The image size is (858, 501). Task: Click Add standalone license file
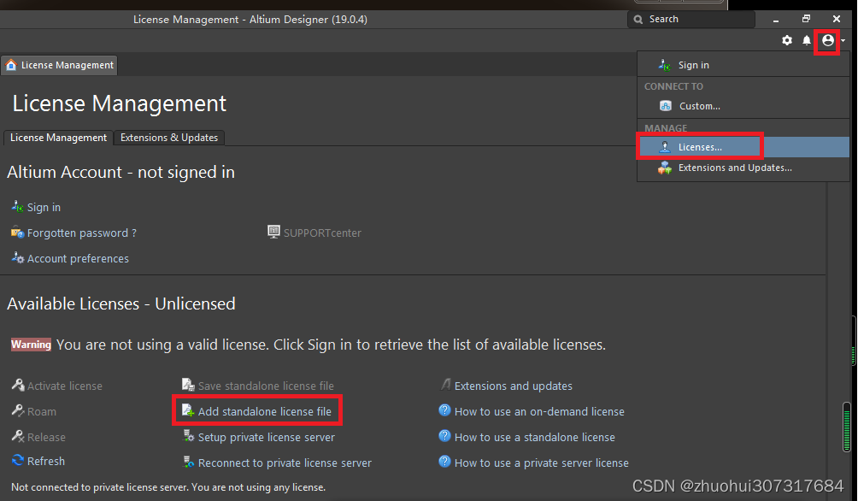pos(264,411)
